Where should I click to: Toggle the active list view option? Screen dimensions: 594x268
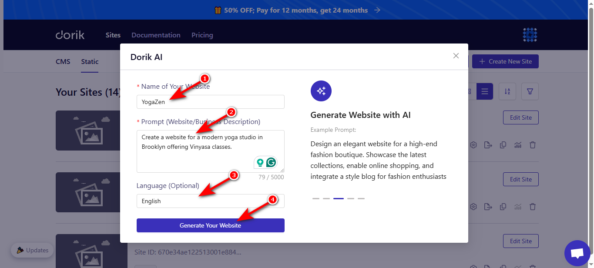click(x=485, y=91)
